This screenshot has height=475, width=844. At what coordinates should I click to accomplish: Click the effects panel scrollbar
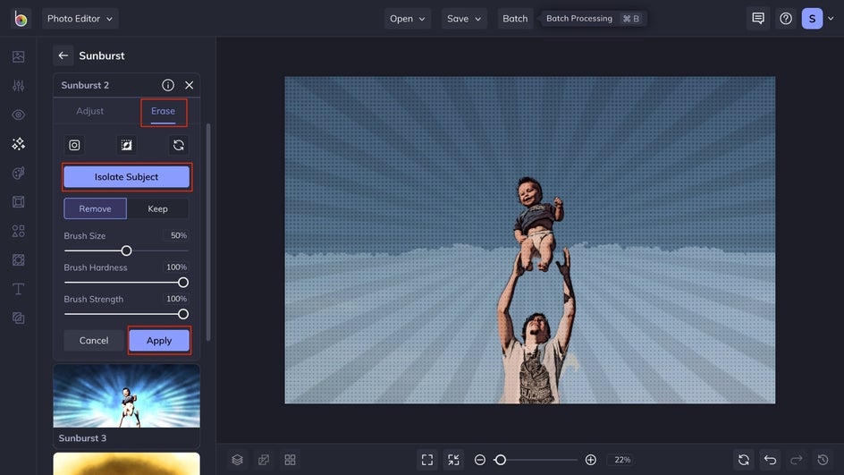point(208,232)
